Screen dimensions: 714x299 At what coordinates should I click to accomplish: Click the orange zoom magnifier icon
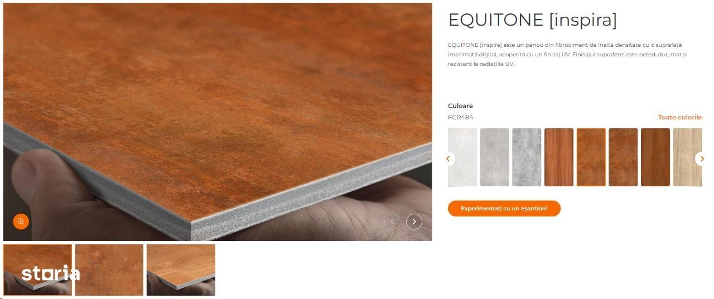[x=21, y=221]
